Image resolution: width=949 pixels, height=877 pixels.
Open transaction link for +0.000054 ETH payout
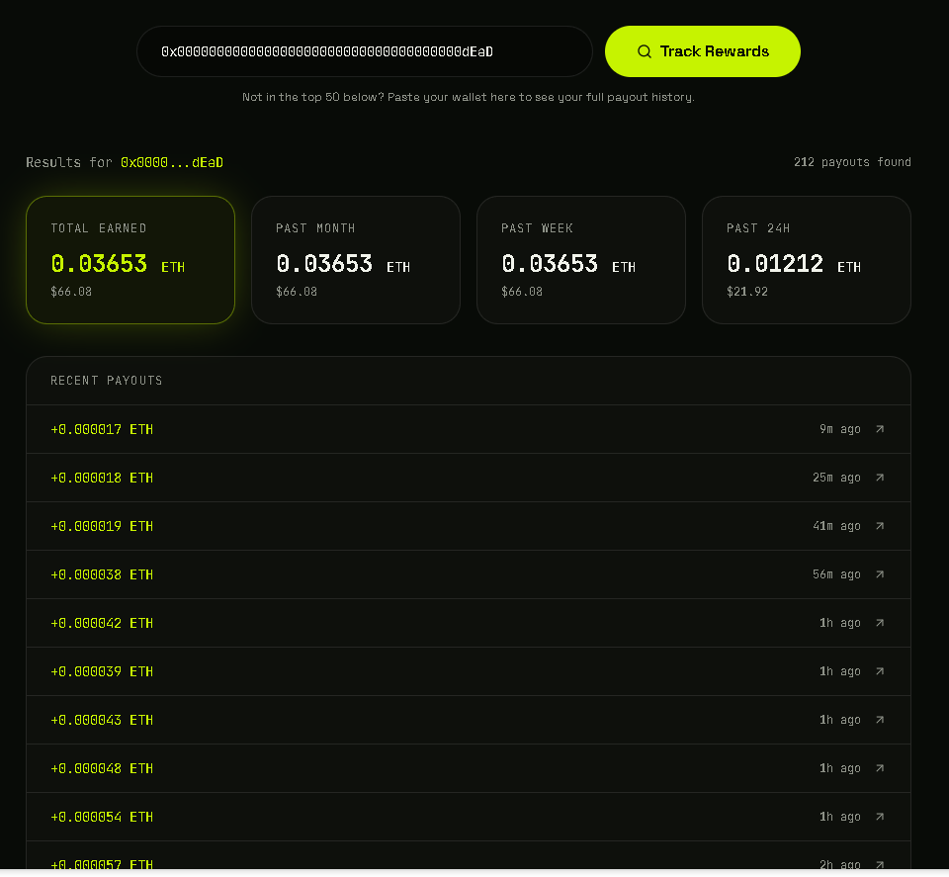(x=880, y=817)
